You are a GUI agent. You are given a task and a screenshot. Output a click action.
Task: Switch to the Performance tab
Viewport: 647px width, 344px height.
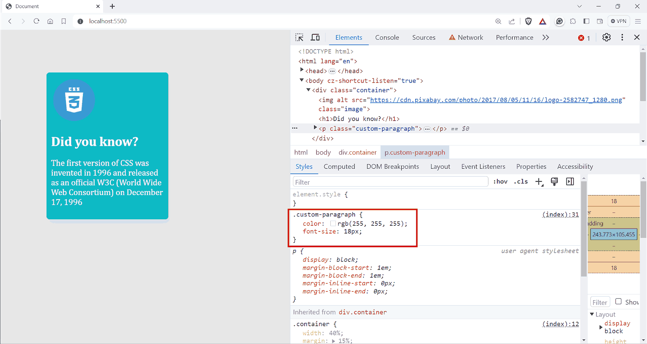514,37
